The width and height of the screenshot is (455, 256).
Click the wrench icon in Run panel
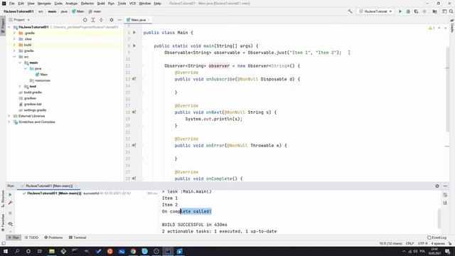10,203
